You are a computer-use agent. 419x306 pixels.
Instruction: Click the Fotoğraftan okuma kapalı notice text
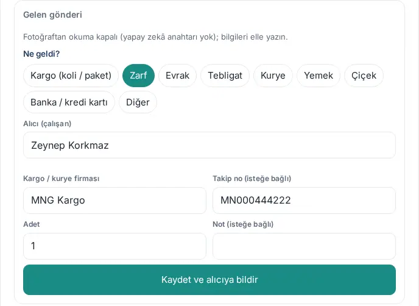click(155, 37)
